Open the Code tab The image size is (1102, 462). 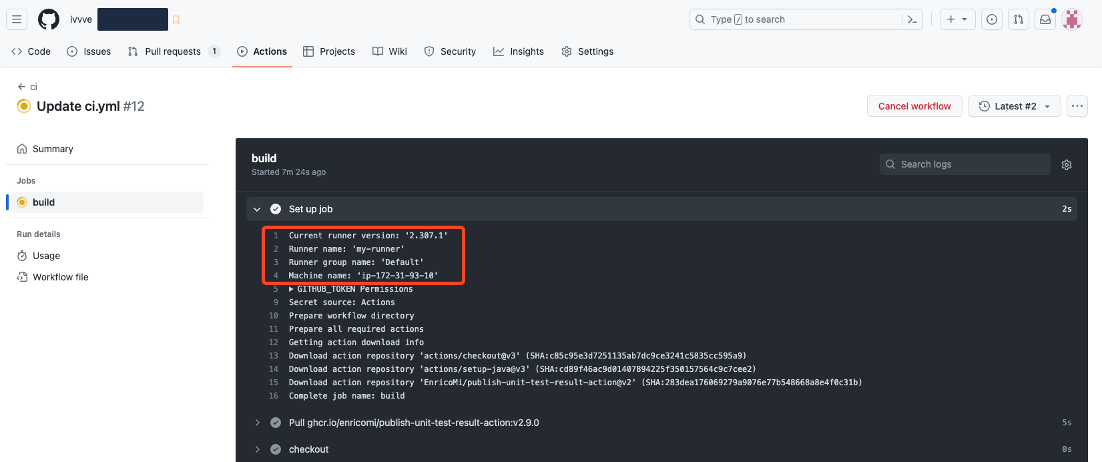tap(31, 51)
